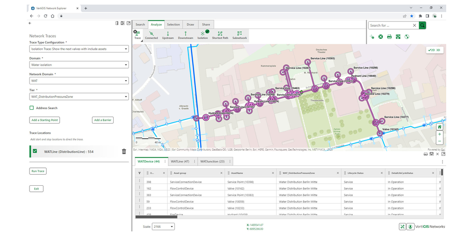Click the Run Trace button
Screen dimensions: 473x236
(x=38, y=171)
